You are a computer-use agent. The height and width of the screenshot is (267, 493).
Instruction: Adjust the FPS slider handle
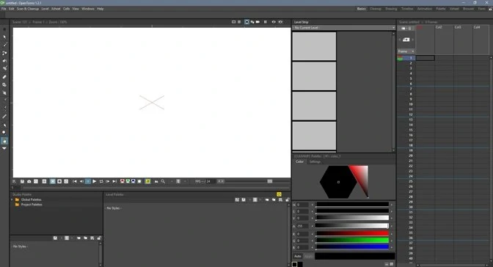[x=270, y=181]
